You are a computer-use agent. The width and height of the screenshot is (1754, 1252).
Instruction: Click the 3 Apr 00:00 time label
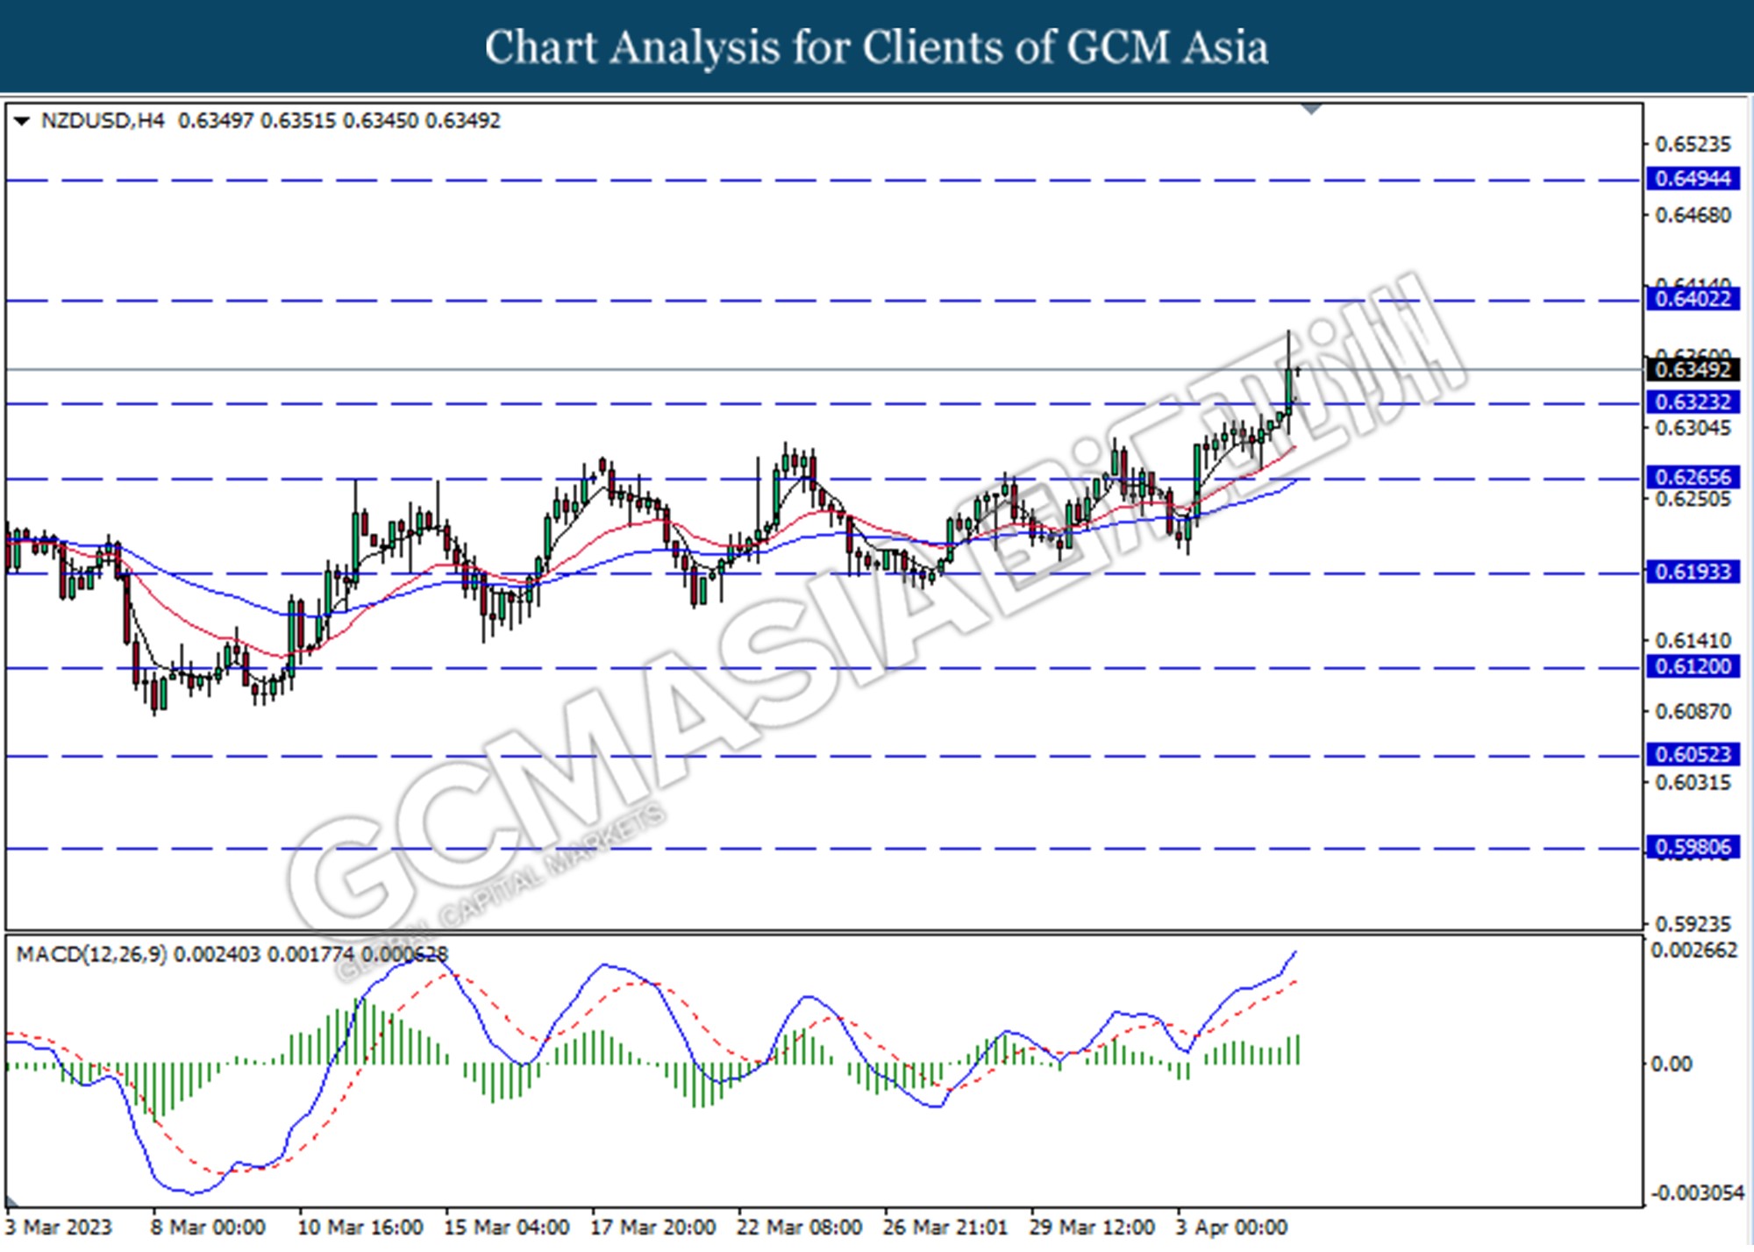(x=1232, y=1227)
